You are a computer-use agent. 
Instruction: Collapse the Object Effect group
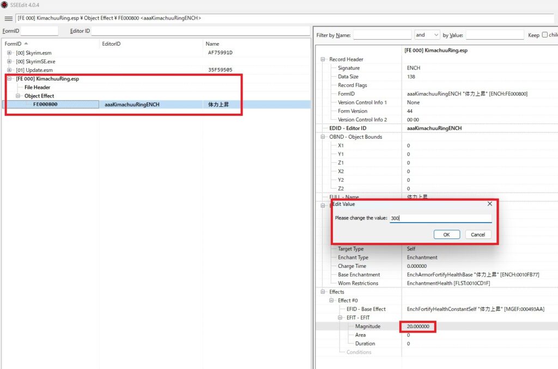point(18,96)
